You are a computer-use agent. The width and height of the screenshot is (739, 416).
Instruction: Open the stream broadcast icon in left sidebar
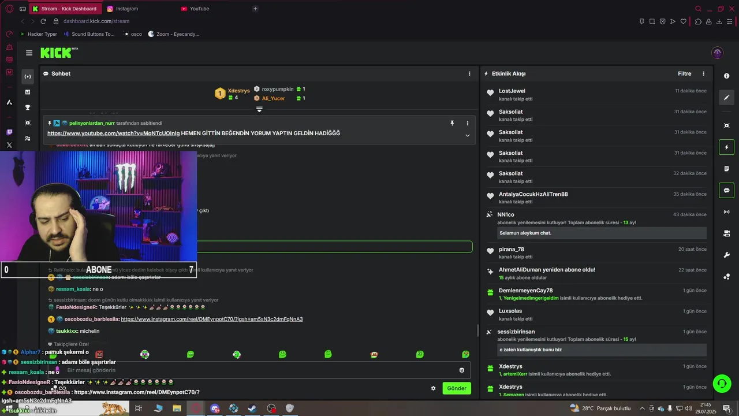click(x=27, y=76)
